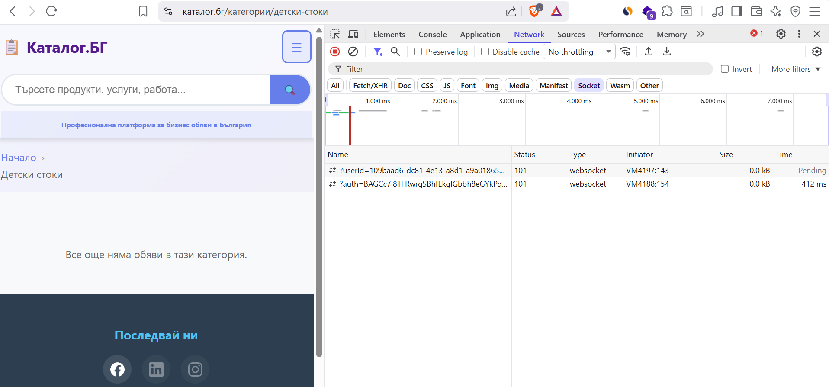Open the Application tab

pyautogui.click(x=480, y=35)
